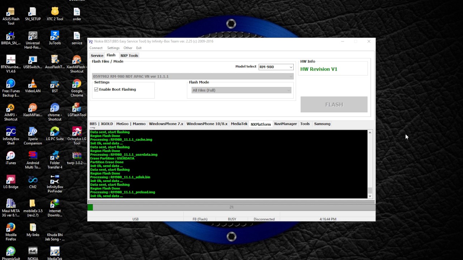This screenshot has width=463, height=260.
Task: Click log scrollbar down arrow
Action: tap(370, 196)
